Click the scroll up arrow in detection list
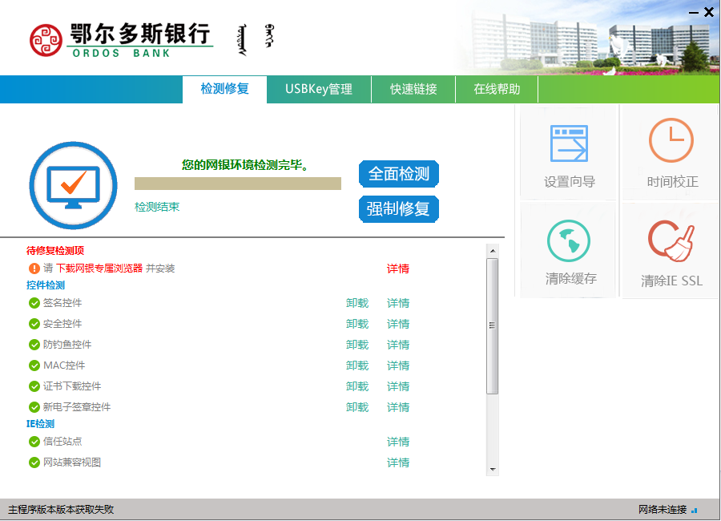Image resolution: width=721 pixels, height=521 pixels. [493, 250]
